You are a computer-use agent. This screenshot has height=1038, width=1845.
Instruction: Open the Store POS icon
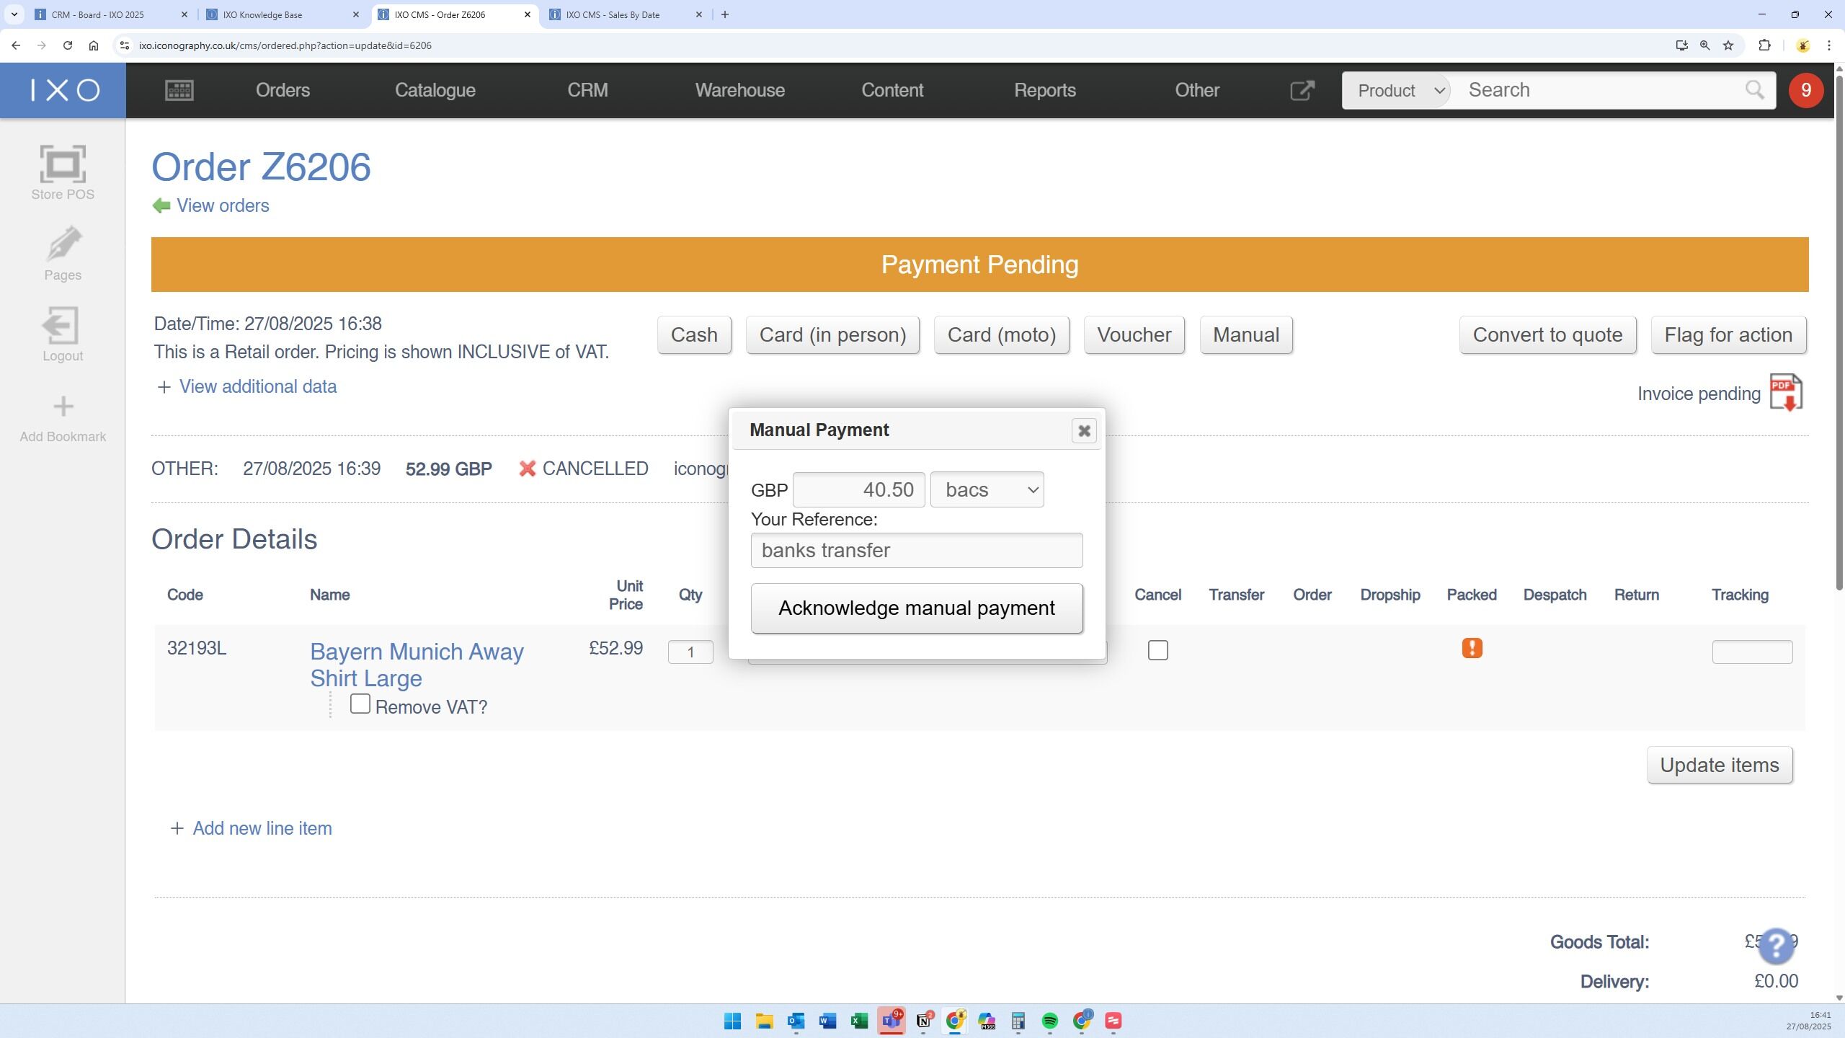(63, 165)
